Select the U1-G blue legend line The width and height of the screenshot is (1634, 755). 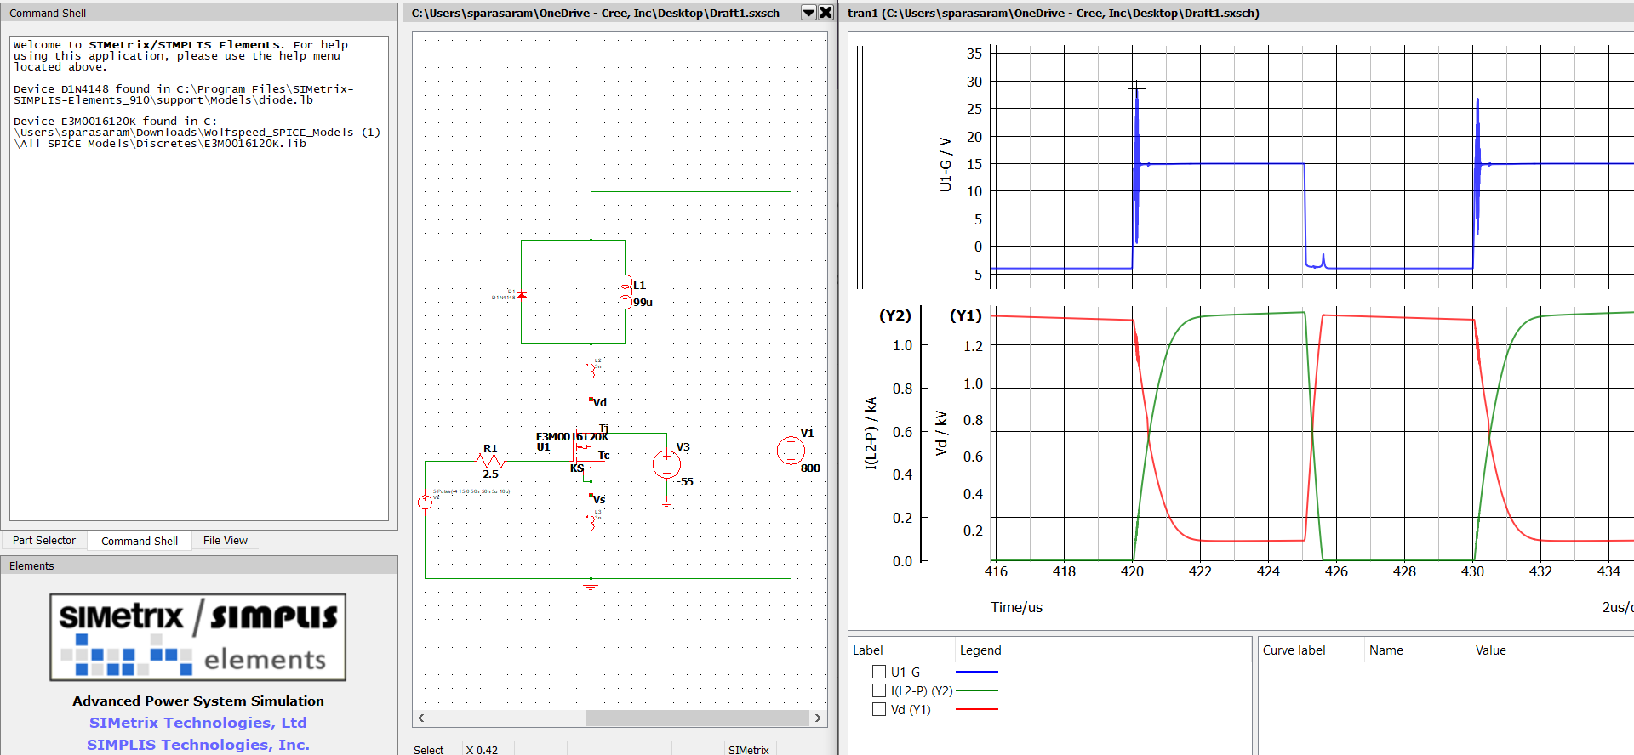(x=977, y=672)
